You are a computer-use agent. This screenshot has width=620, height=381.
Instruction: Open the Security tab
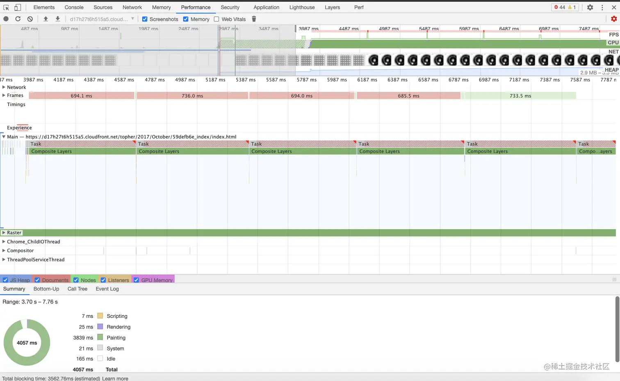point(230,7)
